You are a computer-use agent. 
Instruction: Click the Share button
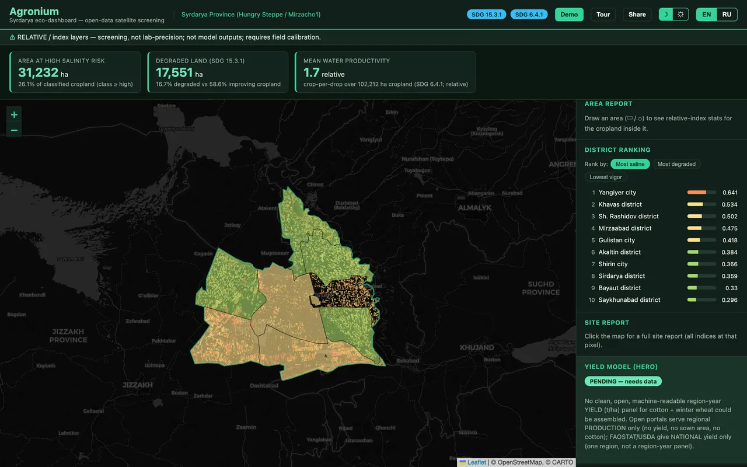(637, 15)
